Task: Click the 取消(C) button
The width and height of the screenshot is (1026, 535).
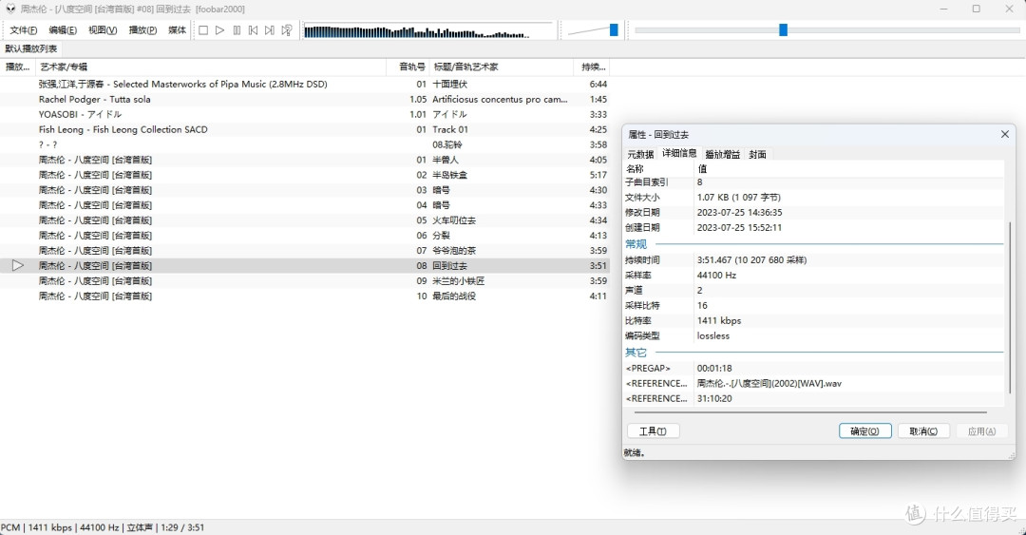Action: tap(923, 430)
